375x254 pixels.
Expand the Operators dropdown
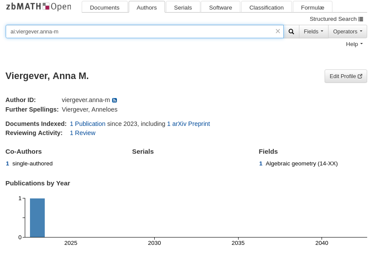point(348,32)
